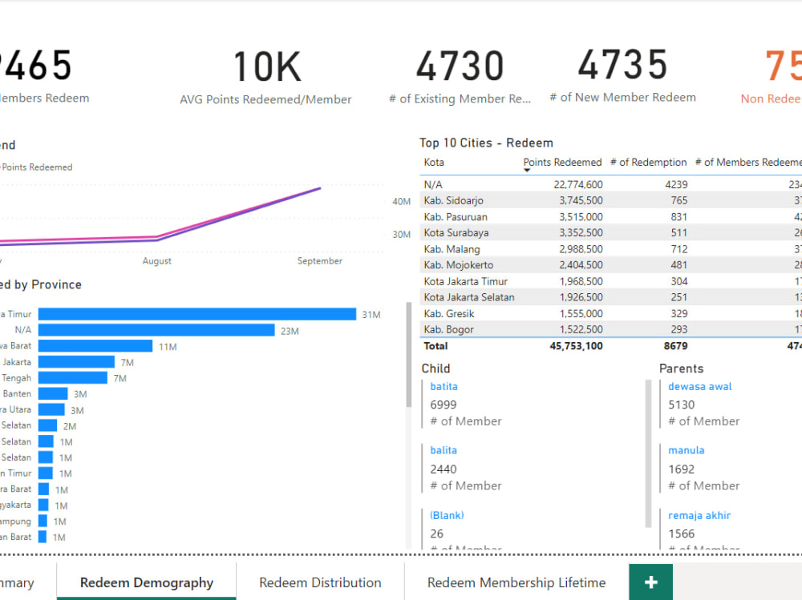The width and height of the screenshot is (802, 600).
Task: Click the scrollbar beside the Parents panel
Action: [x=650, y=449]
